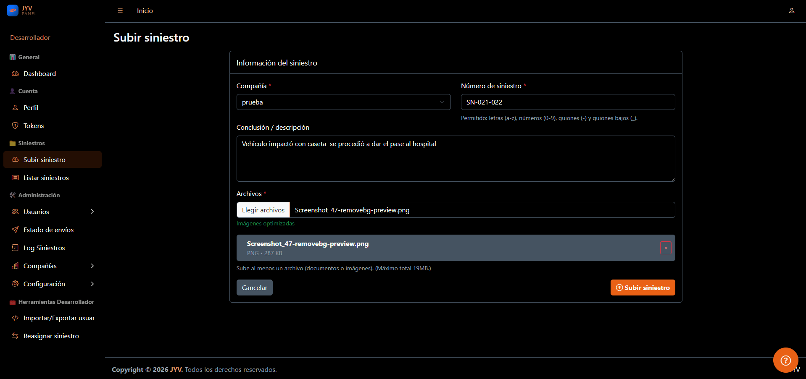Screen dimensions: 806x379
Task: Expand the Usuarios submenu
Action: pos(92,212)
